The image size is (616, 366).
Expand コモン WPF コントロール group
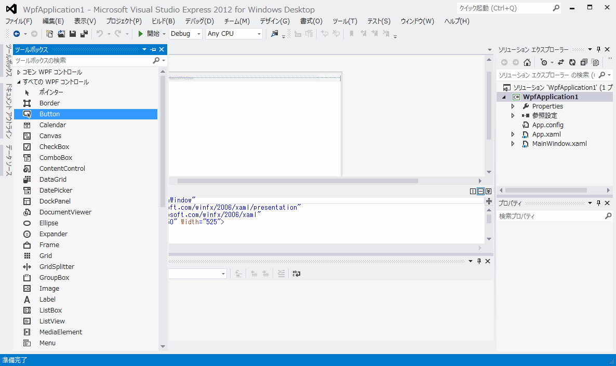19,72
